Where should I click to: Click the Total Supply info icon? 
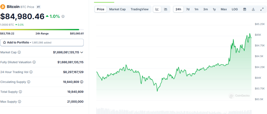tap(20, 92)
